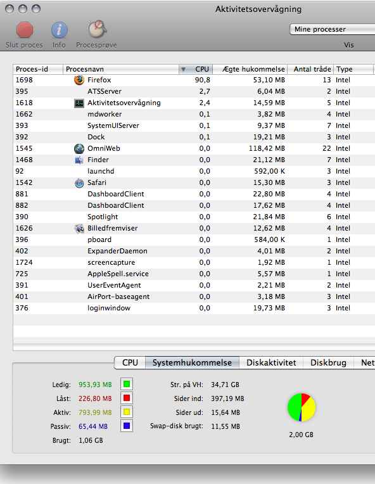Click the green Ledig color swatch

(x=127, y=385)
